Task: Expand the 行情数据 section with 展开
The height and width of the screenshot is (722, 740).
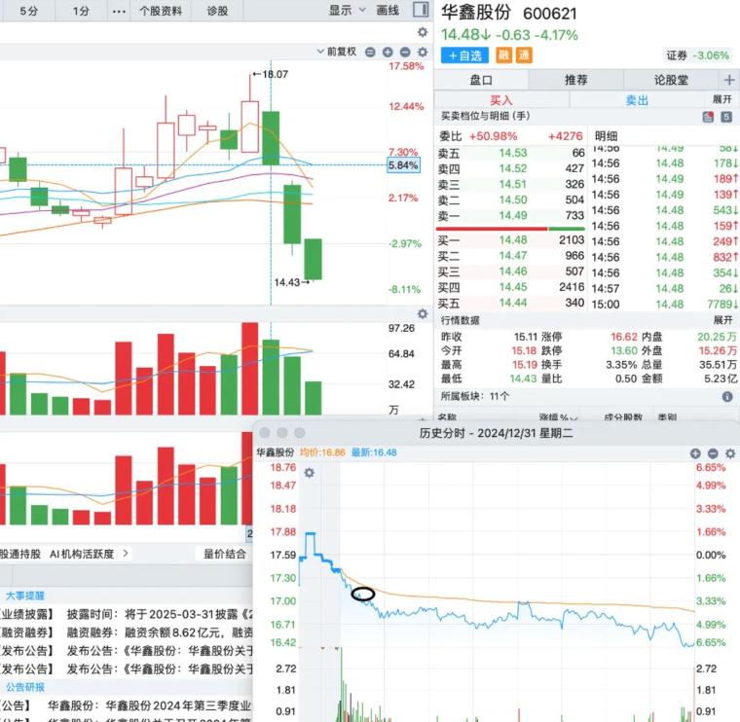Action: pyautogui.click(x=722, y=319)
